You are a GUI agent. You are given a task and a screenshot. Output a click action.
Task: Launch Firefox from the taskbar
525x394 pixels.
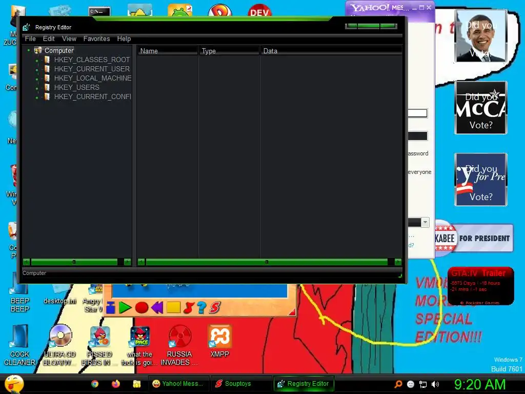pyautogui.click(x=116, y=384)
